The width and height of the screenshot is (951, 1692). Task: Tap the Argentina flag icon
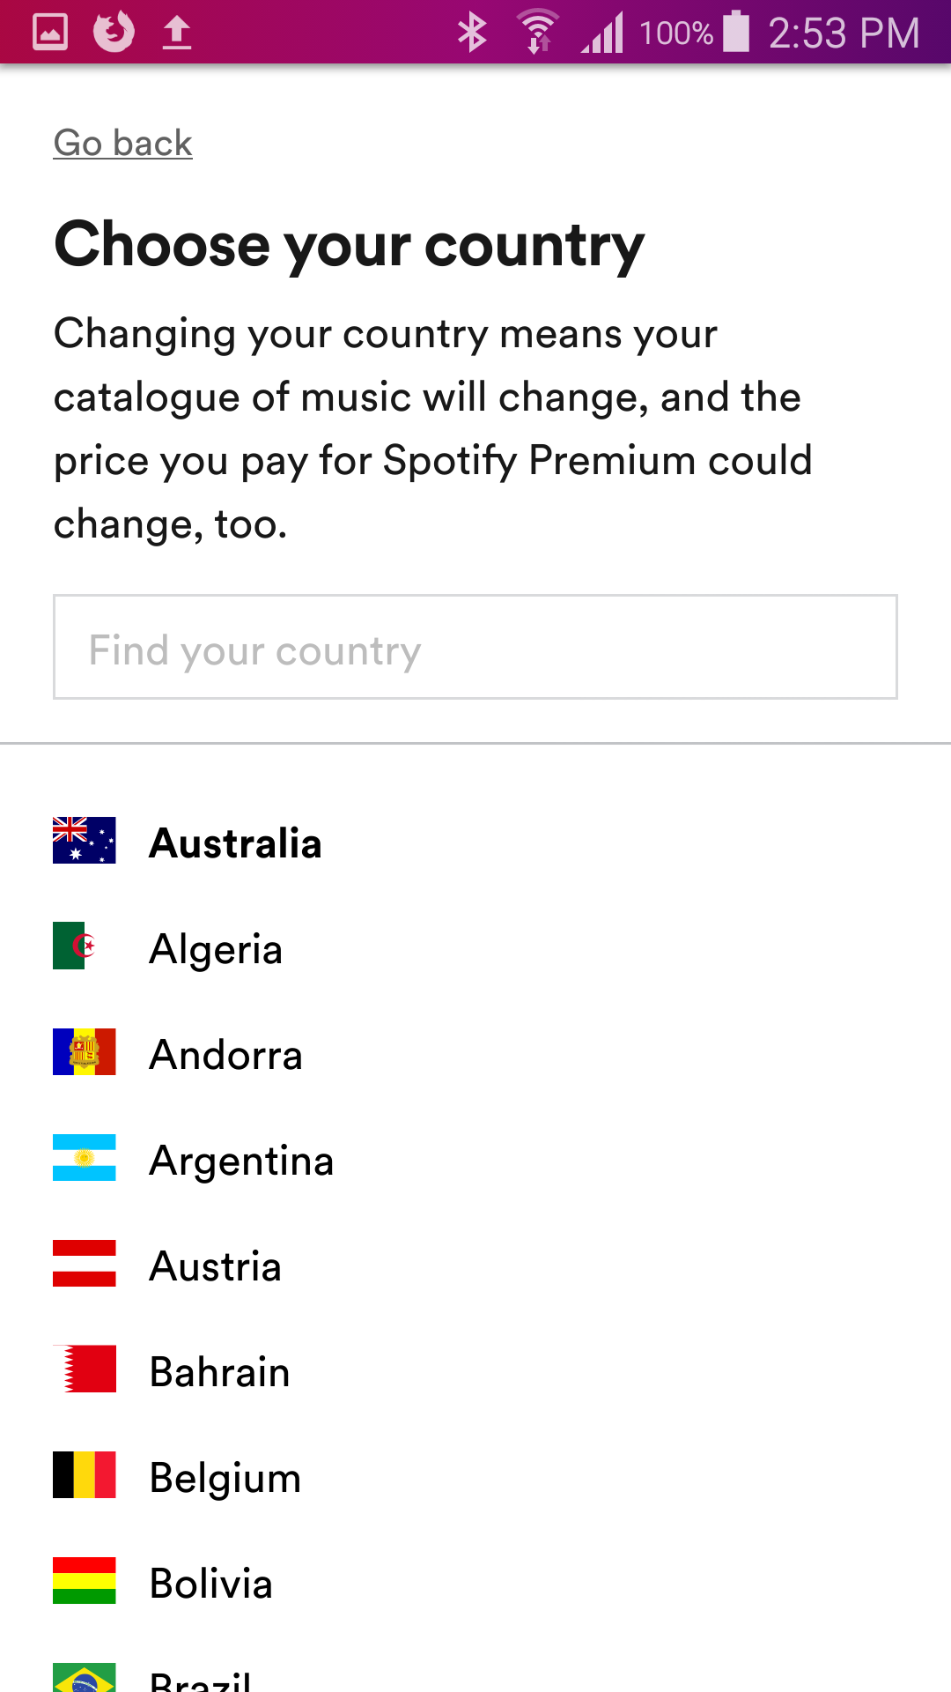(x=84, y=1160)
